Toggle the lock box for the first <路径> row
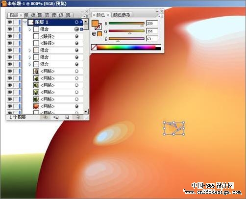 (x=16, y=36)
